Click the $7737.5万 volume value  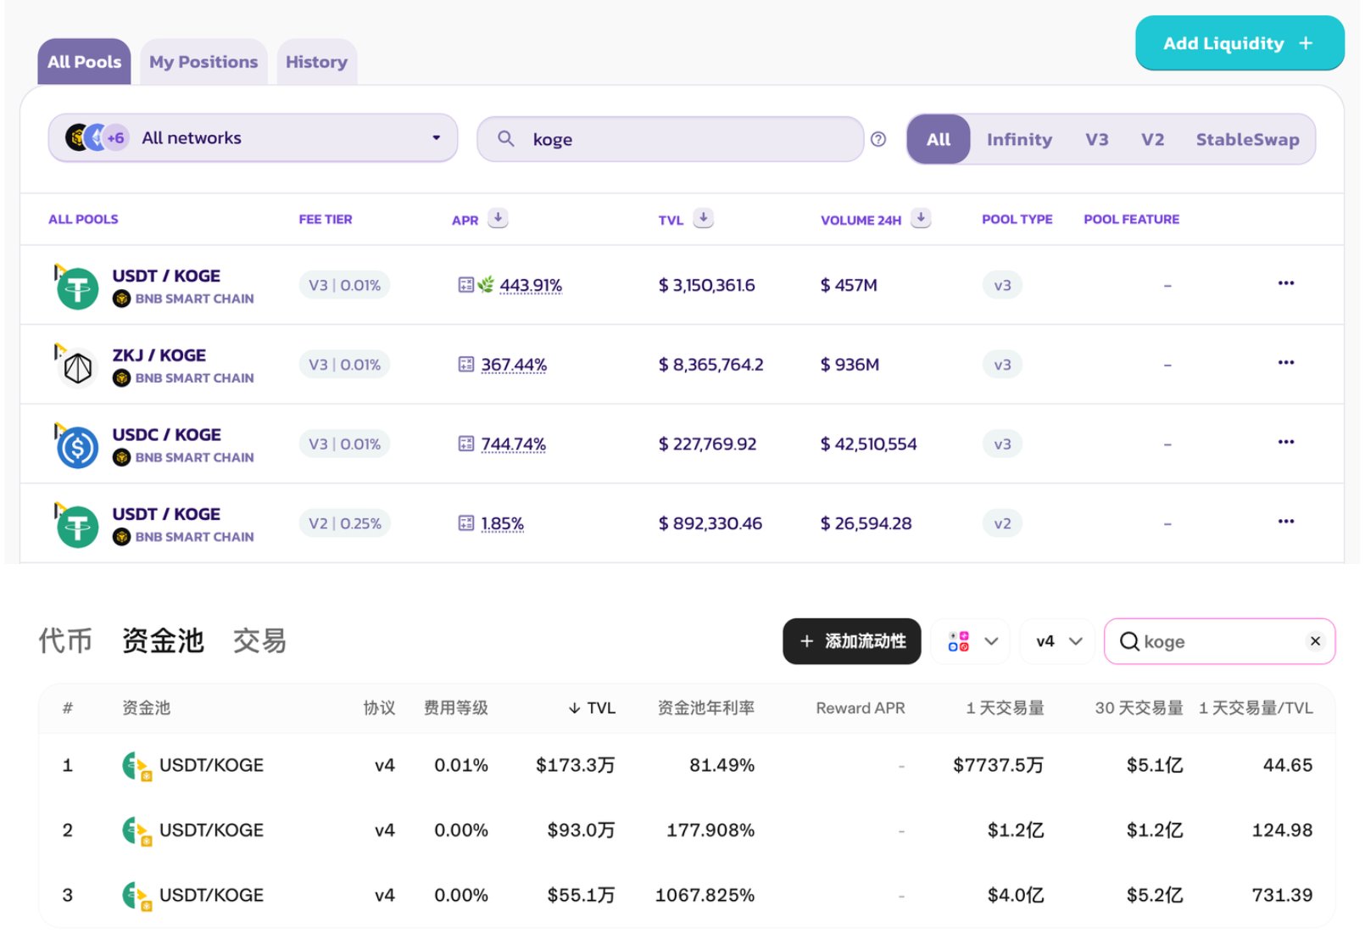coord(998,765)
